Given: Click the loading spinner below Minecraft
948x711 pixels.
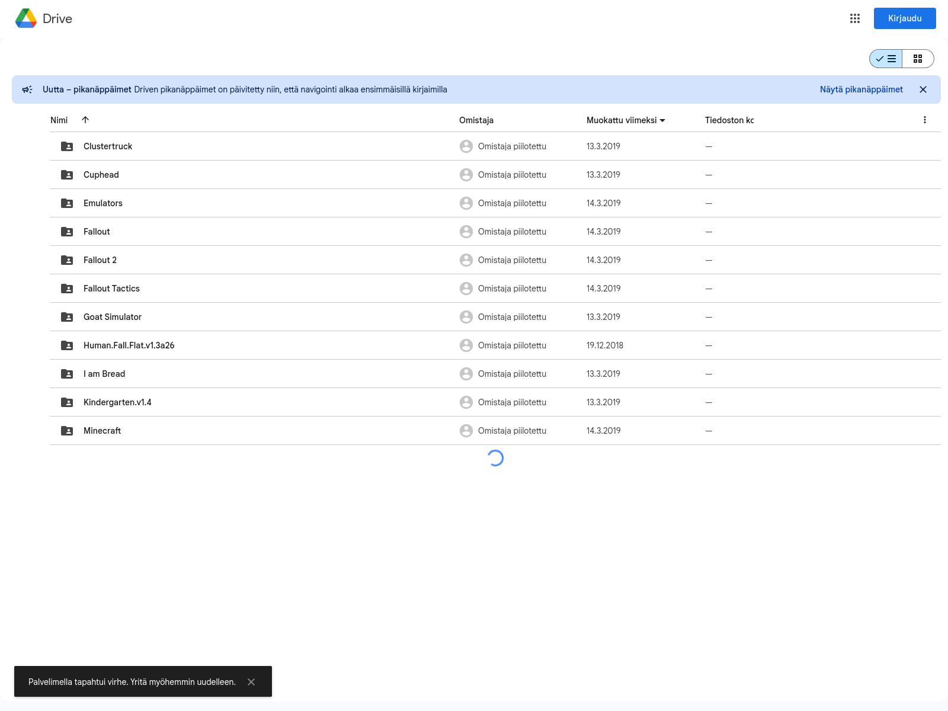Looking at the screenshot, I should (495, 458).
